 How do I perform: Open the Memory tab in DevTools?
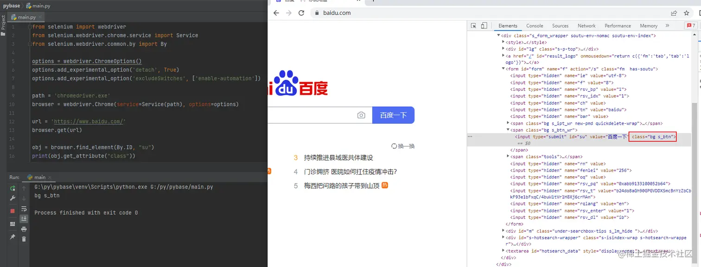[x=649, y=26]
